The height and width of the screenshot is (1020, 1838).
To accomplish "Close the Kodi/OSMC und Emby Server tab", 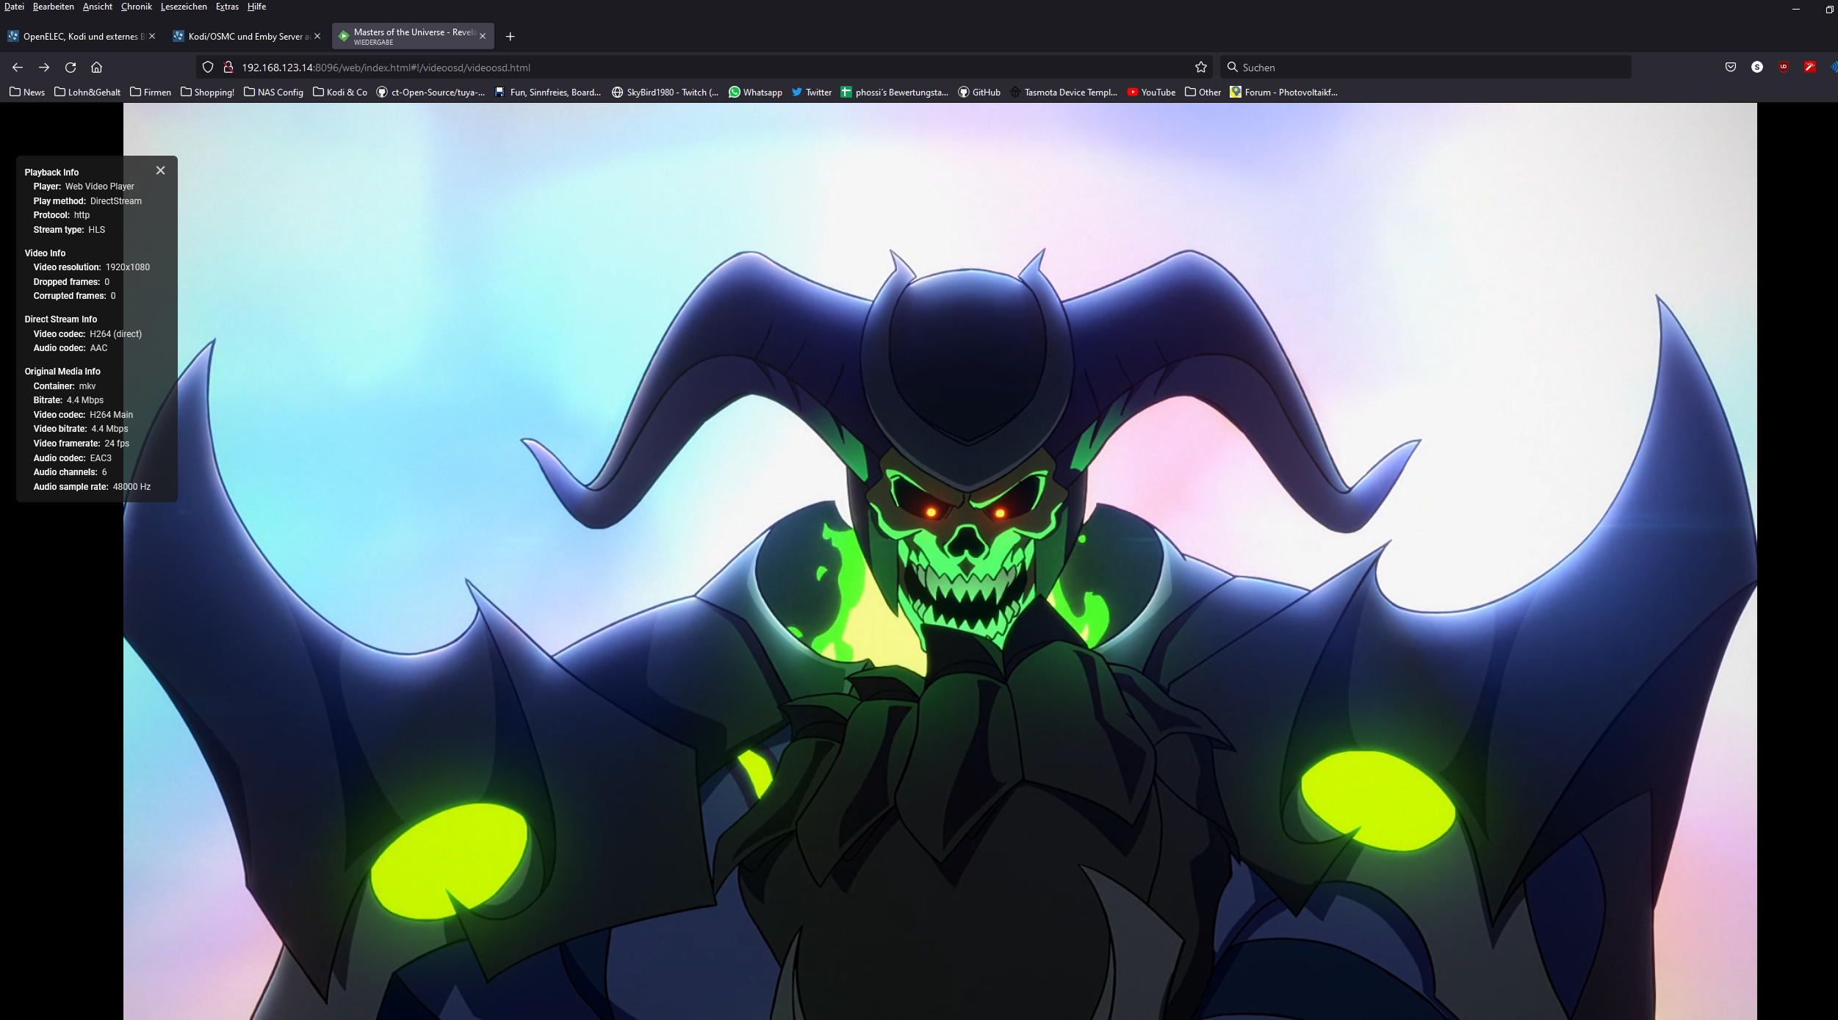I will click(x=317, y=36).
